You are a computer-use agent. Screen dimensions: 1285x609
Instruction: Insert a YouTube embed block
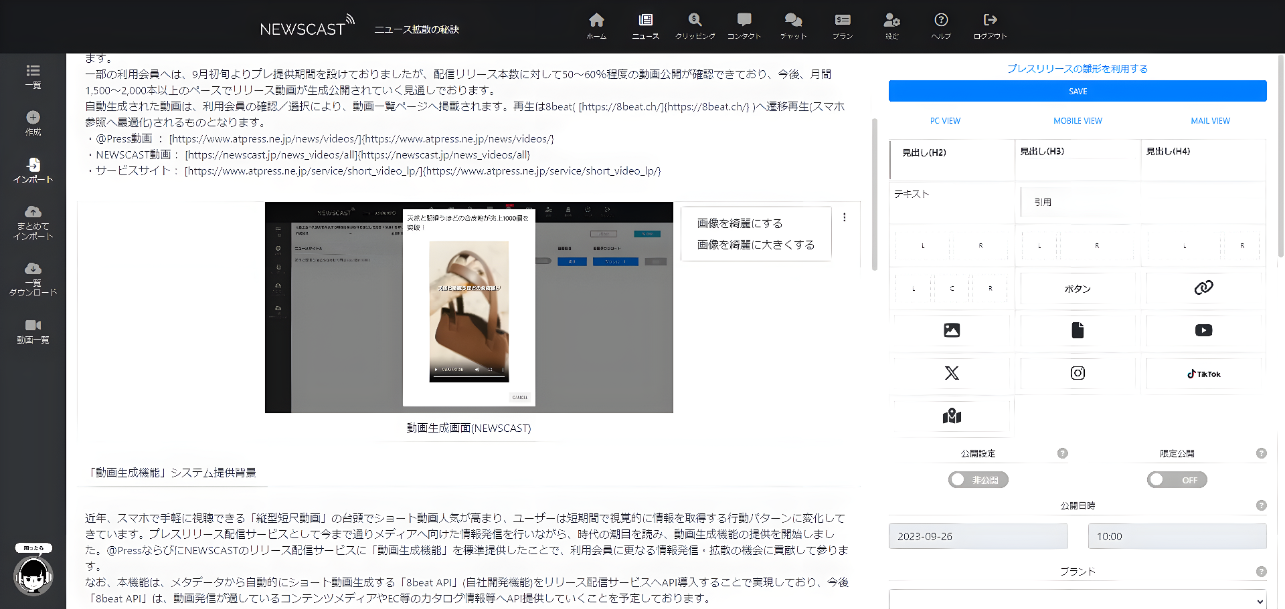coord(1203,330)
